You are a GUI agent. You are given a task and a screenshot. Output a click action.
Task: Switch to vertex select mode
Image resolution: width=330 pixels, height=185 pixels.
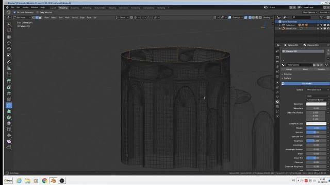click(x=34, y=17)
